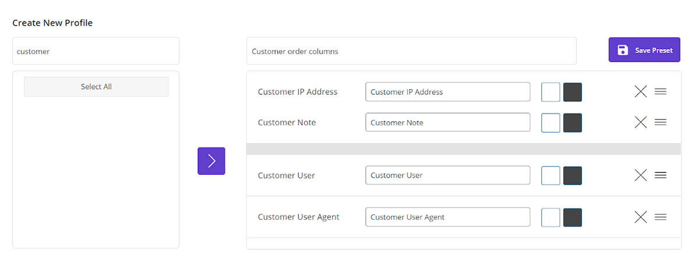
Task: Pick white swatch for Customer IP Address
Action: coord(550,92)
